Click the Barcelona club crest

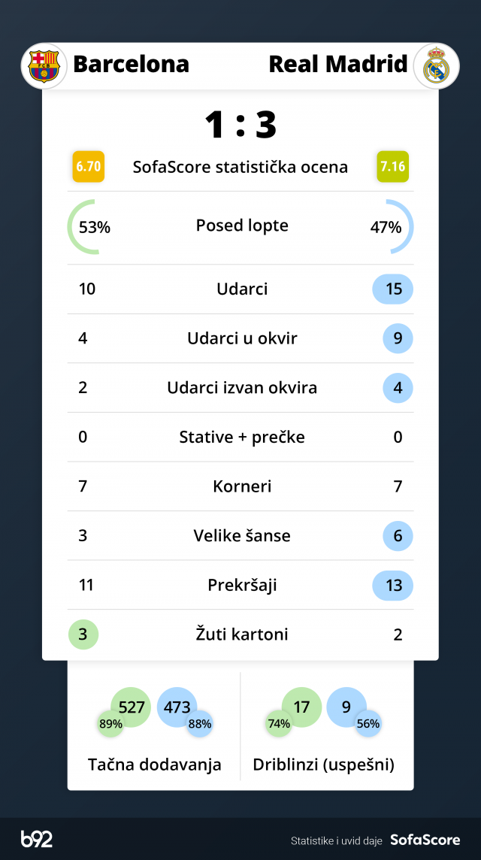tap(44, 65)
